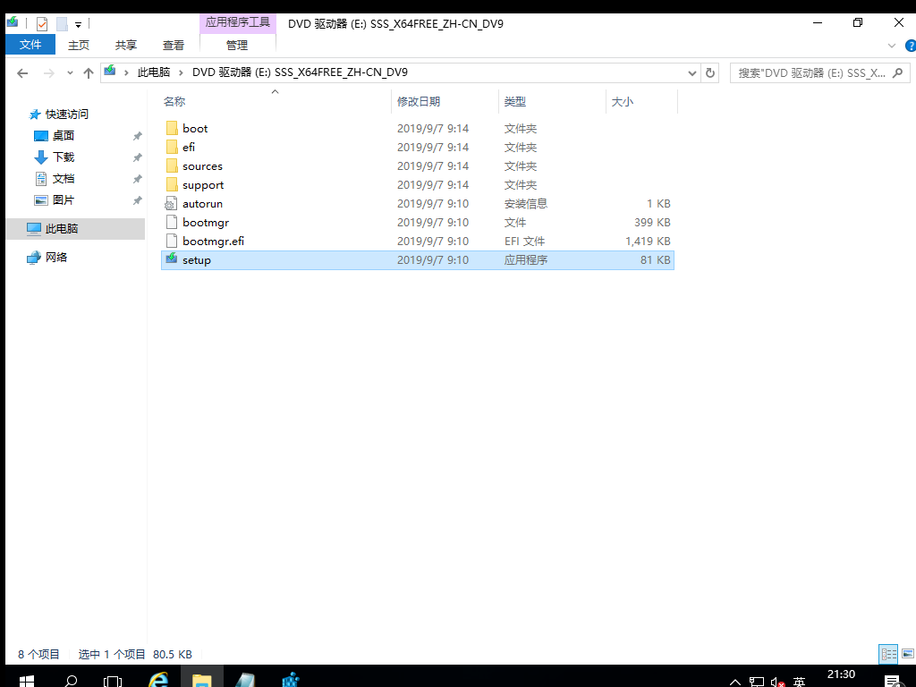Switch to the 共享 ribbon tab
The width and height of the screenshot is (916, 687).
(x=125, y=45)
